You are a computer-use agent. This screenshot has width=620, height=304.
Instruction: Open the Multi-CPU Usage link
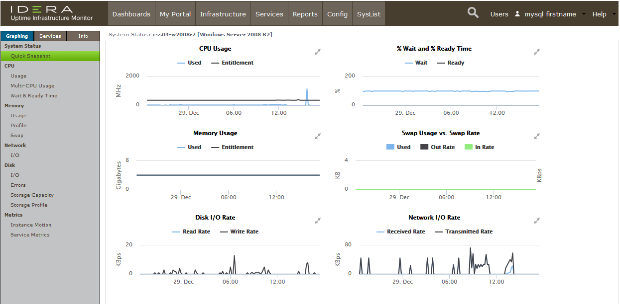point(32,86)
